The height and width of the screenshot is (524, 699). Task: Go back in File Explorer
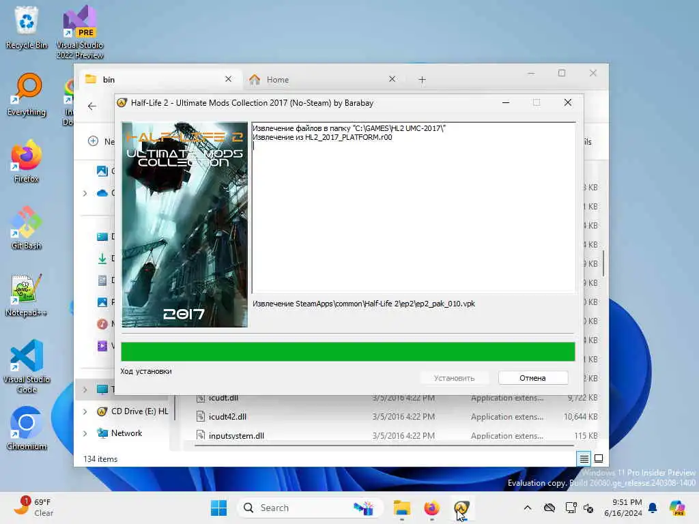tap(92, 106)
